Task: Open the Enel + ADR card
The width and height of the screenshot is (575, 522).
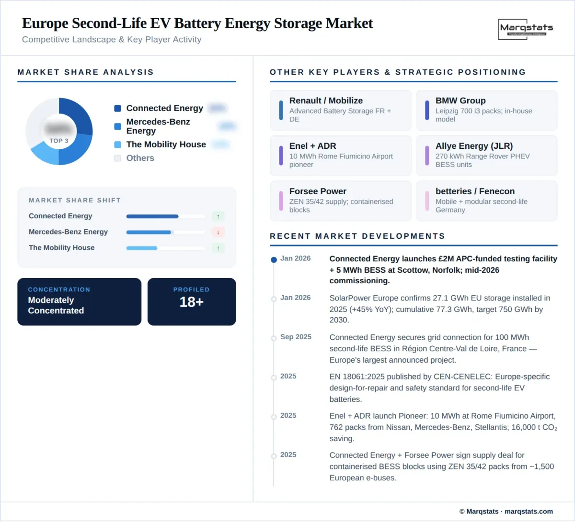Action: point(341,155)
